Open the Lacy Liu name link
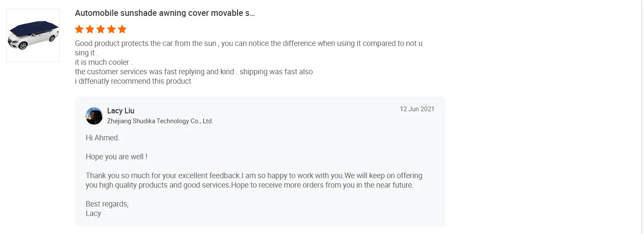 pos(121,111)
